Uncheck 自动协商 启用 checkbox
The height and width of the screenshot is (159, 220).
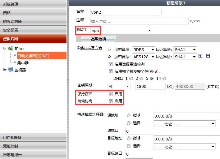point(110,101)
